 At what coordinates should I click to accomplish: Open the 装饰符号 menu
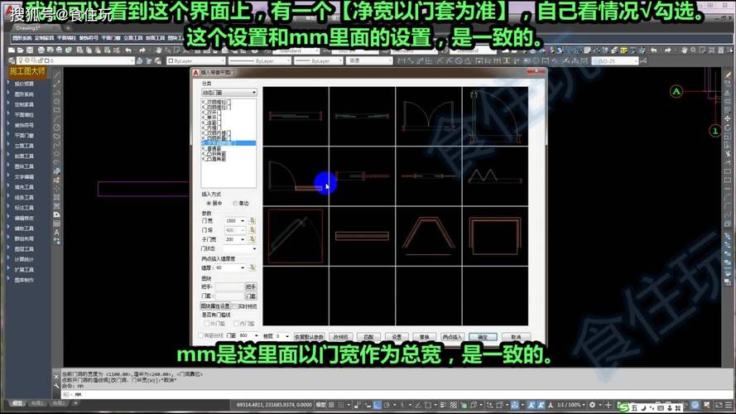(89, 38)
